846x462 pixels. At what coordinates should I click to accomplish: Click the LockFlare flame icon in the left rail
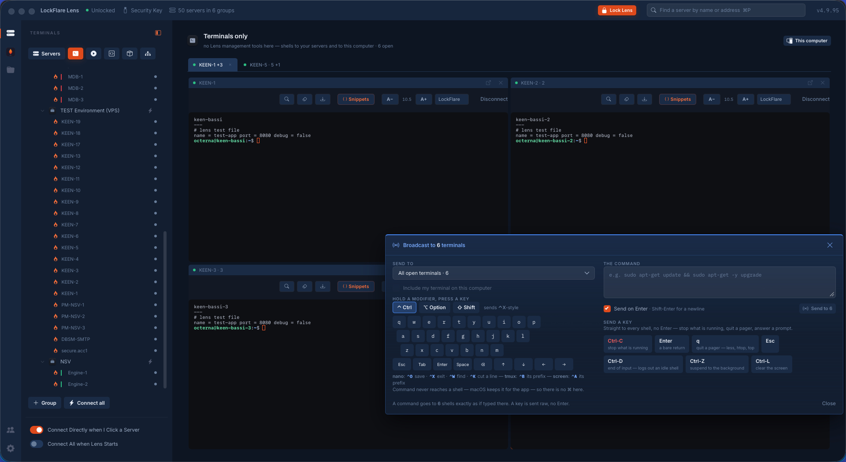tap(11, 52)
